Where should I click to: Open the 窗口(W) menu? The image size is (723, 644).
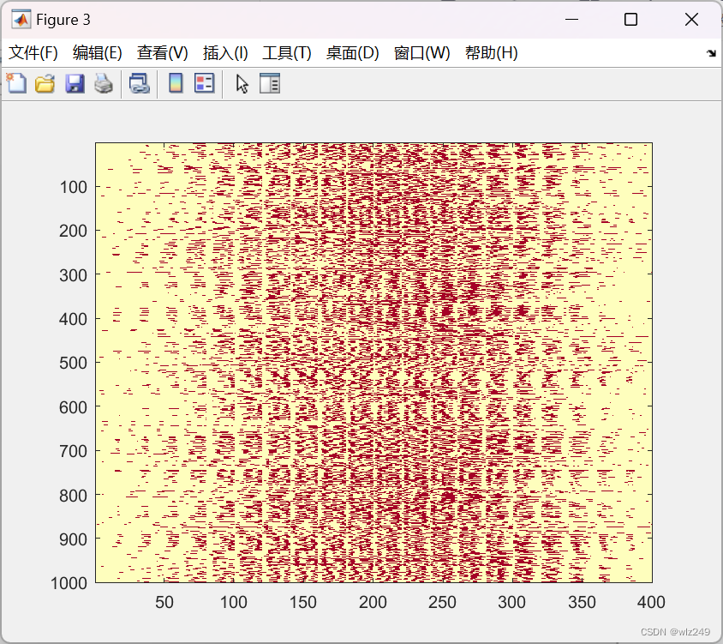coord(422,52)
